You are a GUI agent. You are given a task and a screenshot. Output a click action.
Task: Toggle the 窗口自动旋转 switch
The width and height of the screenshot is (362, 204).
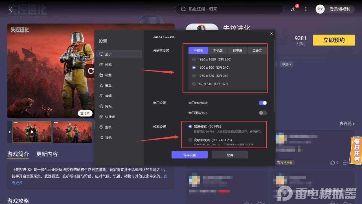coord(263,103)
